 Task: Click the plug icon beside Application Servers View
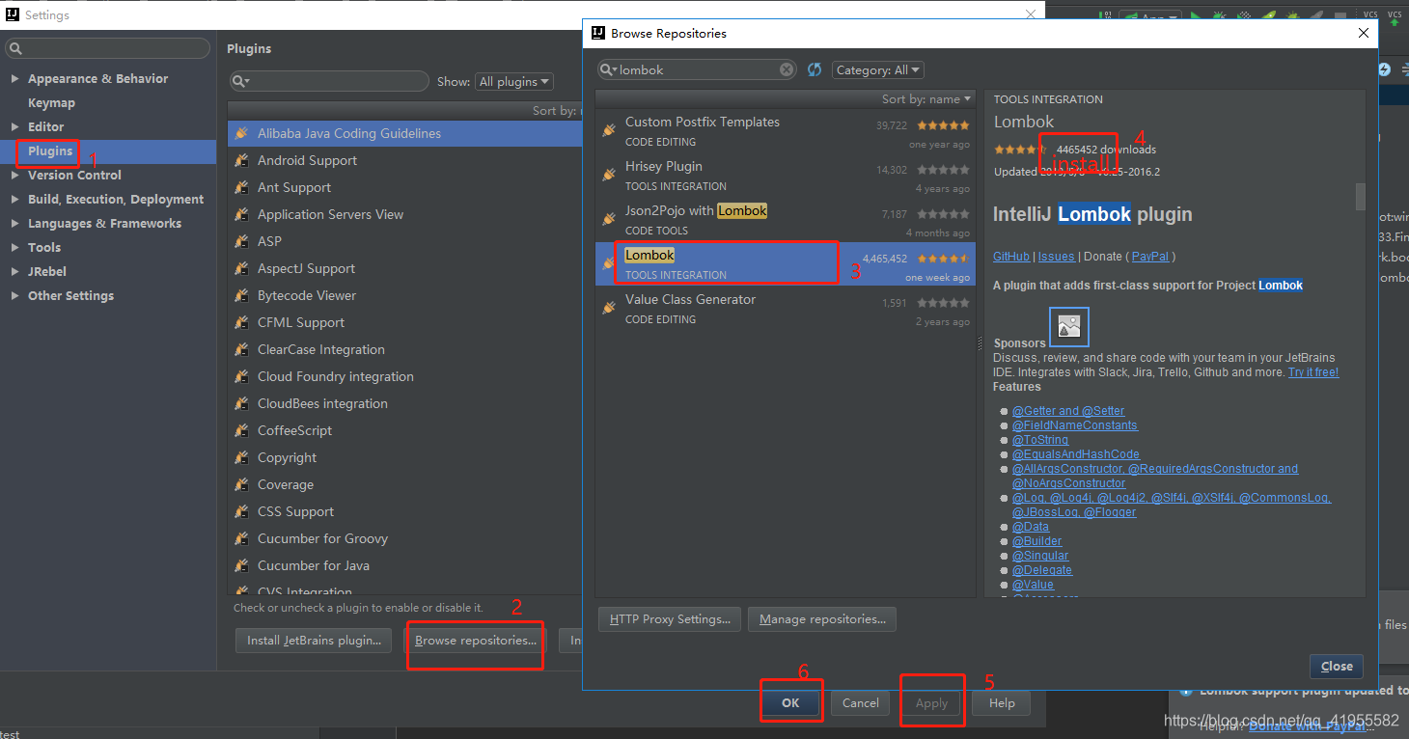(241, 214)
